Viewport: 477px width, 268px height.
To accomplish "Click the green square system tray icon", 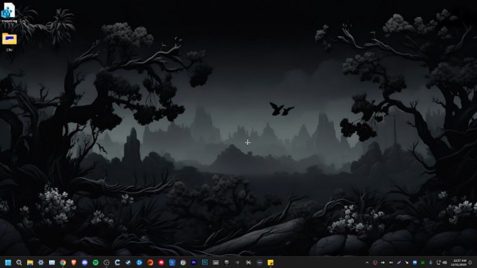I will pos(422,262).
